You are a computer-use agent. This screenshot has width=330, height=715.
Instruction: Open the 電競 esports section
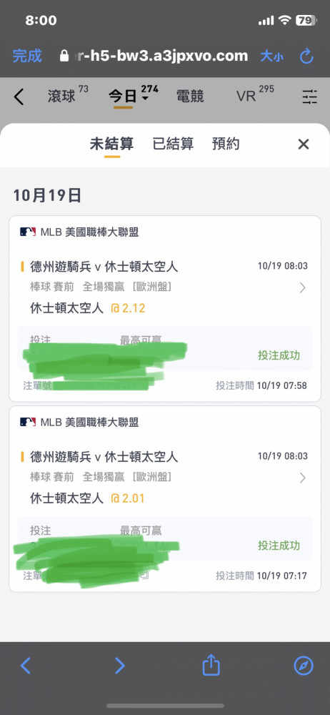point(190,97)
